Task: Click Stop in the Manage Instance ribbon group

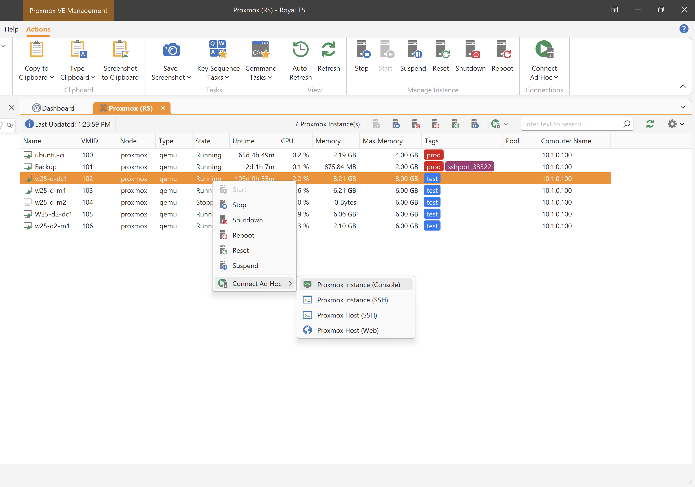Action: 362,56
